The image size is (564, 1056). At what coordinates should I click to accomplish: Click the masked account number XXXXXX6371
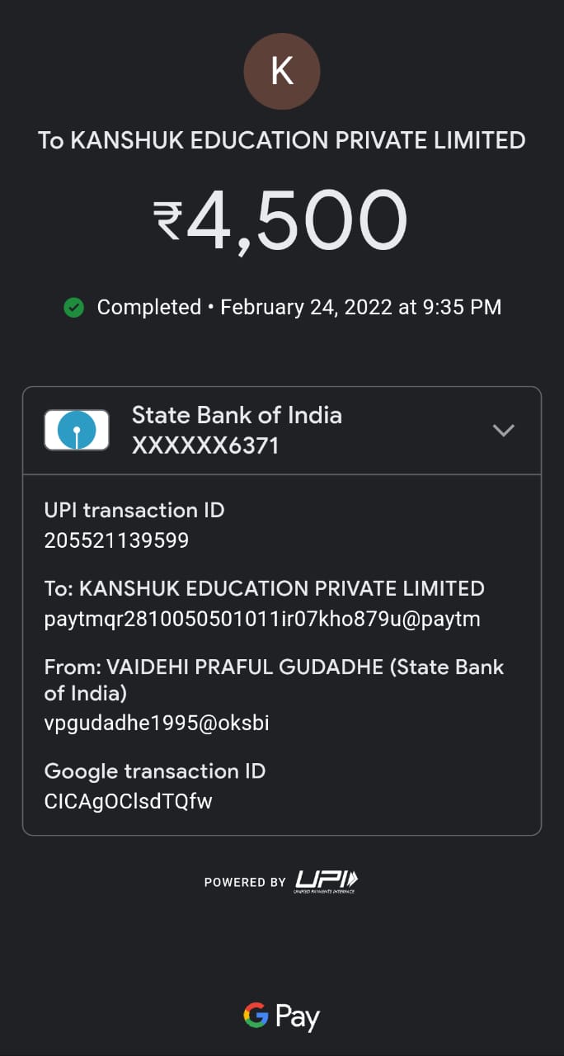coord(205,446)
